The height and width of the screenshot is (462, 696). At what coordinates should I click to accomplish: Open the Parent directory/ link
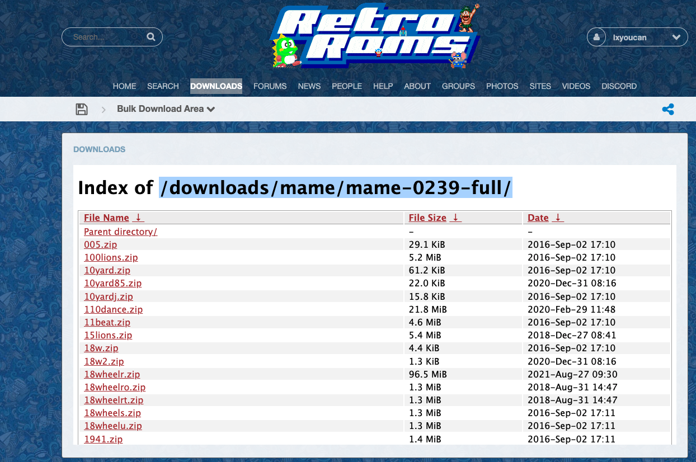click(120, 232)
